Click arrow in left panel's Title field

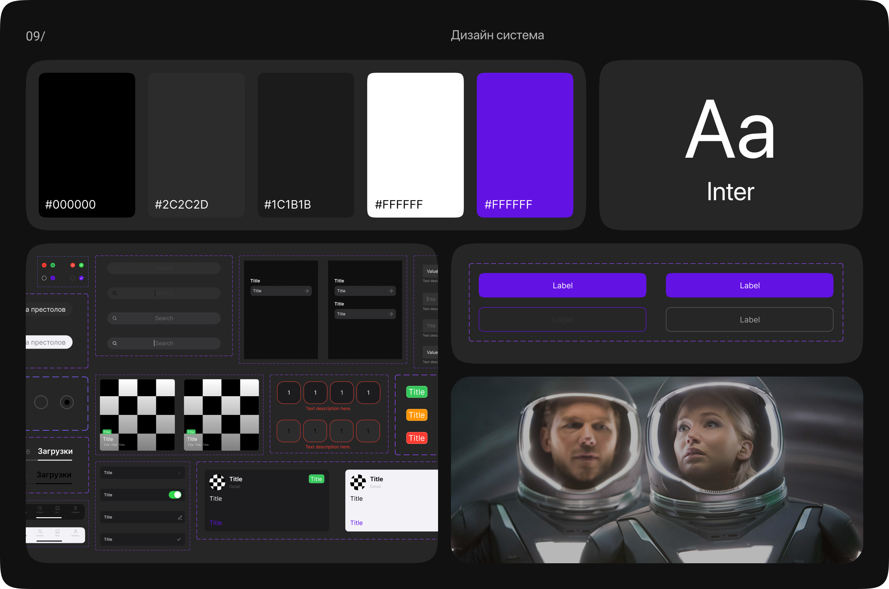307,291
